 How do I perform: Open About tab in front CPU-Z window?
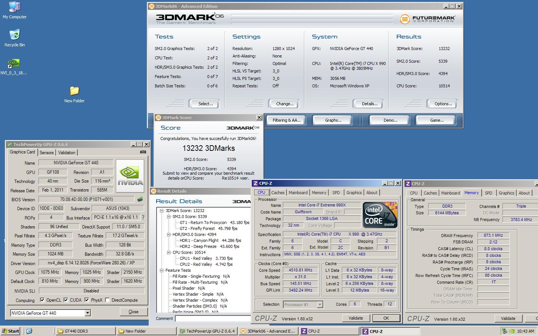tap(372, 193)
